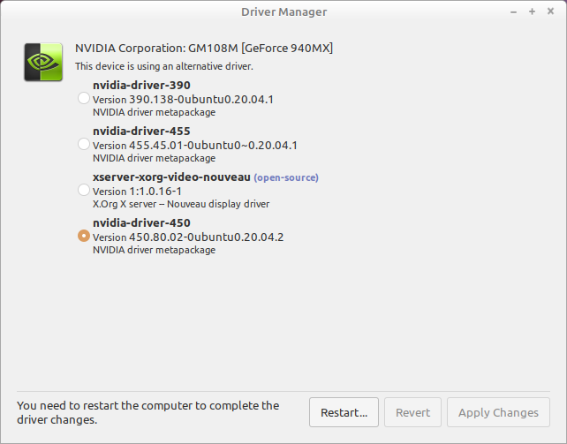This screenshot has width=567, height=444.
Task: Click the xserver-xorg-video-nouveau name label
Action: point(171,177)
